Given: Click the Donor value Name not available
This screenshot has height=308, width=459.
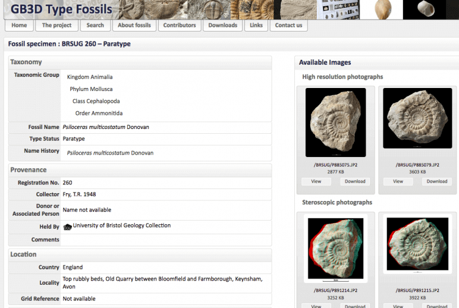Looking at the screenshot, I should 87,210.
